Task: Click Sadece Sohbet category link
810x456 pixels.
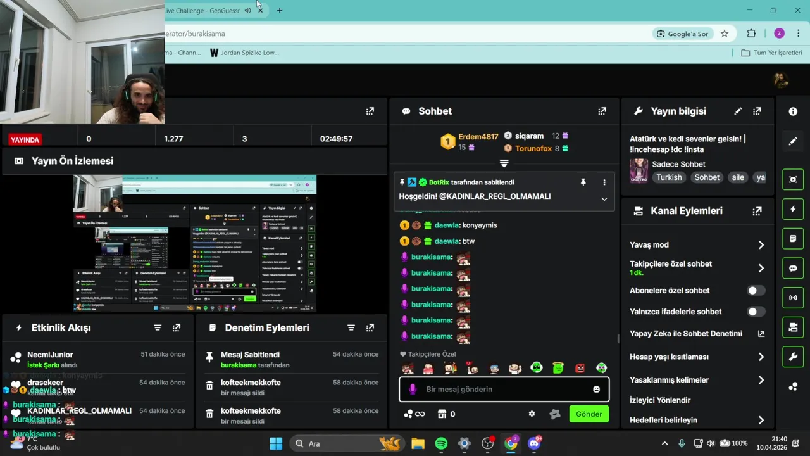Action: (x=678, y=164)
